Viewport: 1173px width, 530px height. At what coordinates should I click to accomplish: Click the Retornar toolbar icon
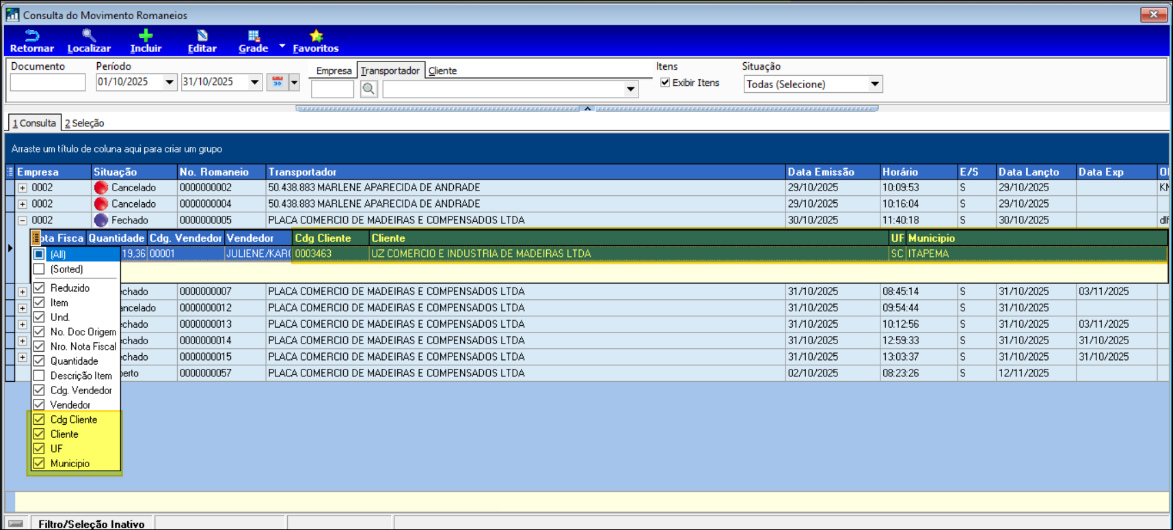31,36
